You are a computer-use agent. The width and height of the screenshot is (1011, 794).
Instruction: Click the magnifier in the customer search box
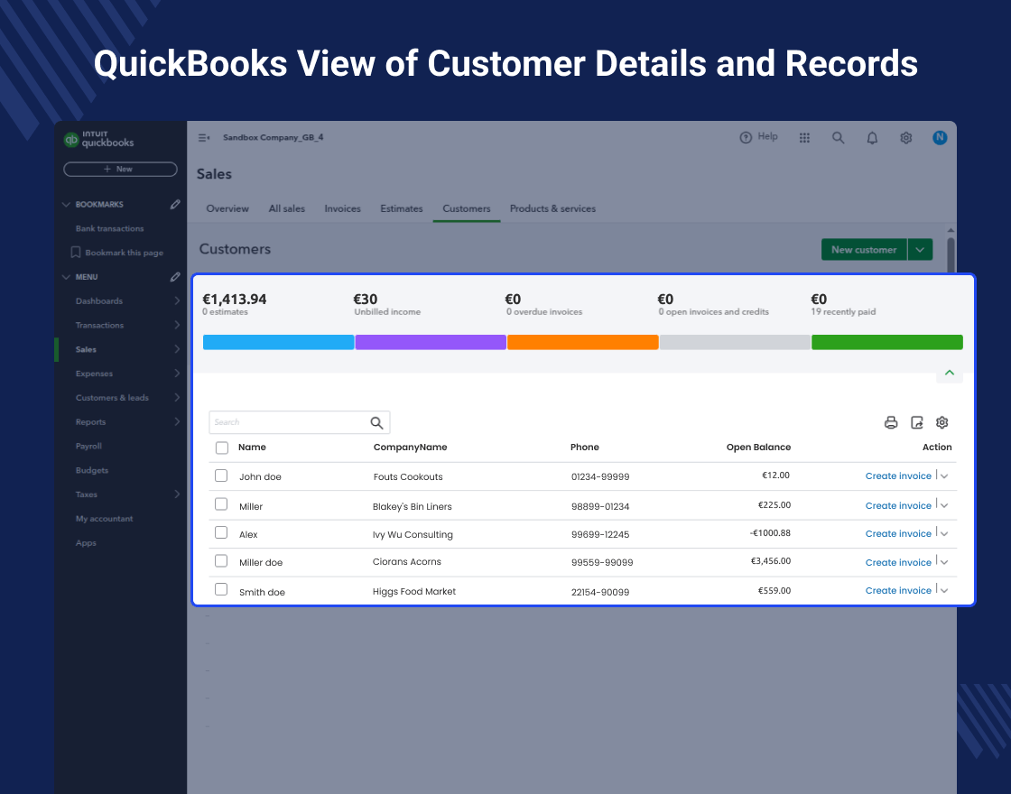point(376,423)
